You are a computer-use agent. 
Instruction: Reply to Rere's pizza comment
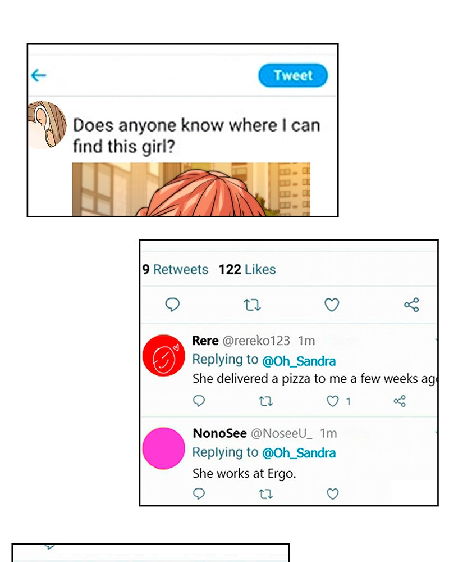point(199,401)
